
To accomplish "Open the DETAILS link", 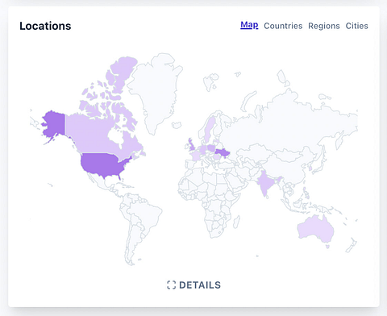I will tap(193, 285).
